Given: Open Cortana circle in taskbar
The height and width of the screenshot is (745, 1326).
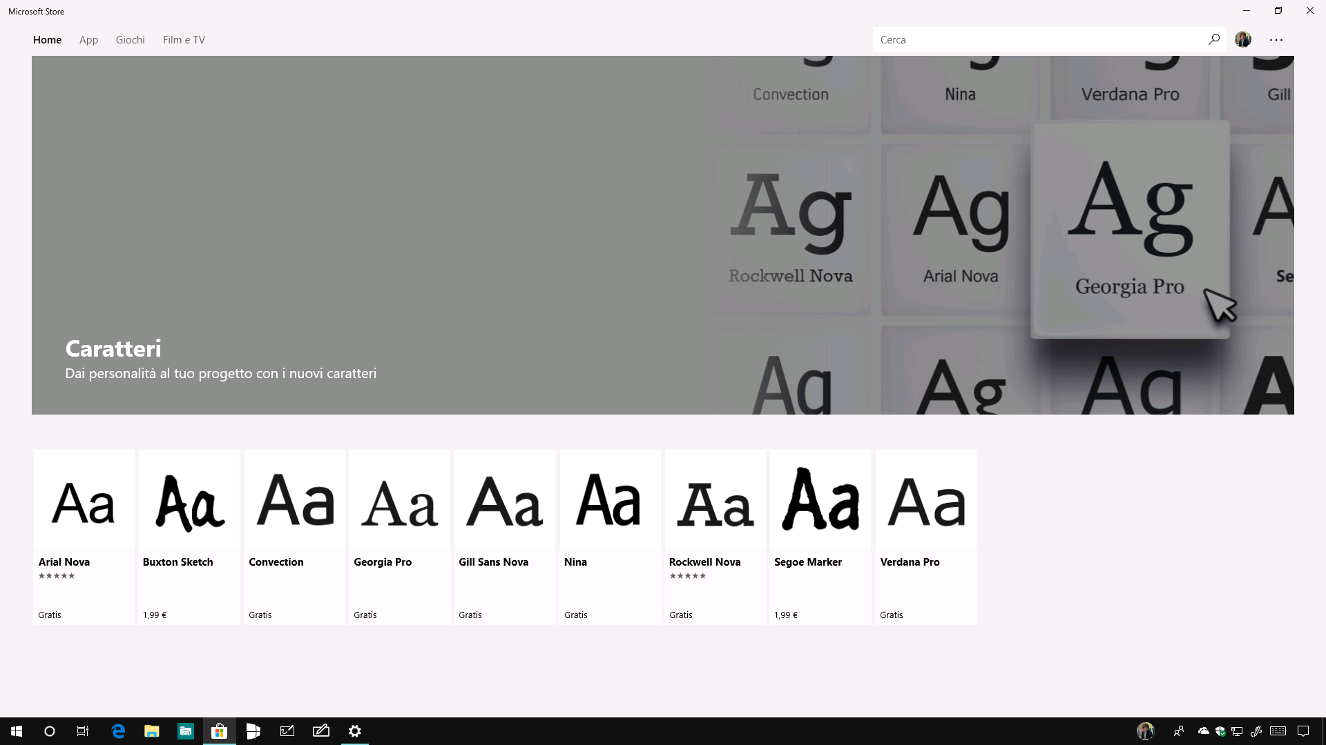Looking at the screenshot, I should click(x=50, y=731).
